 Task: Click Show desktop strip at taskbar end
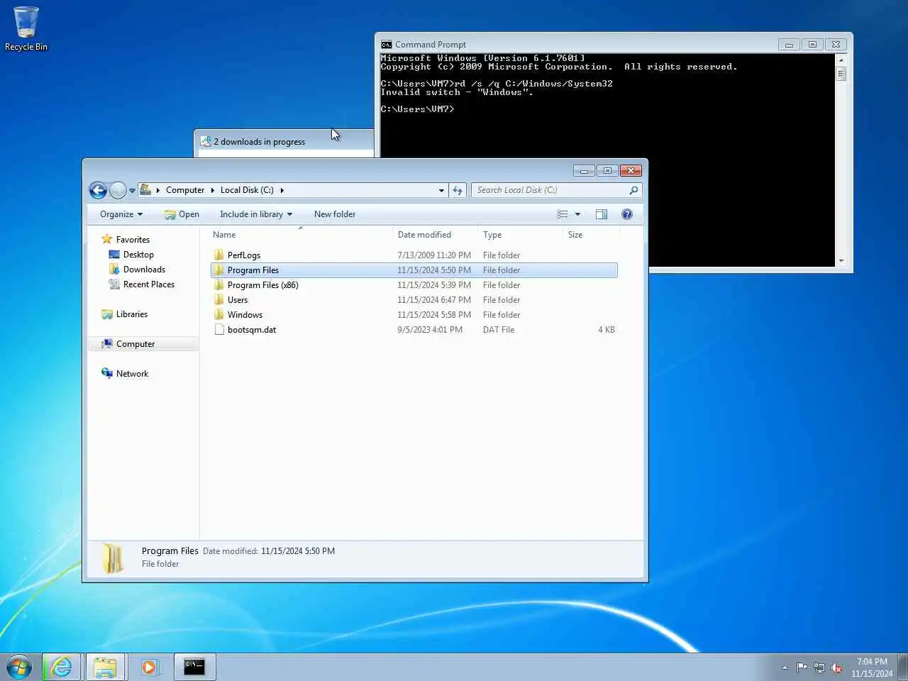pos(902,667)
